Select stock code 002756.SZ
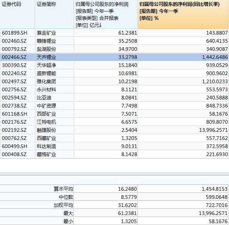The width and height of the screenshot is (229, 225). tap(14, 89)
